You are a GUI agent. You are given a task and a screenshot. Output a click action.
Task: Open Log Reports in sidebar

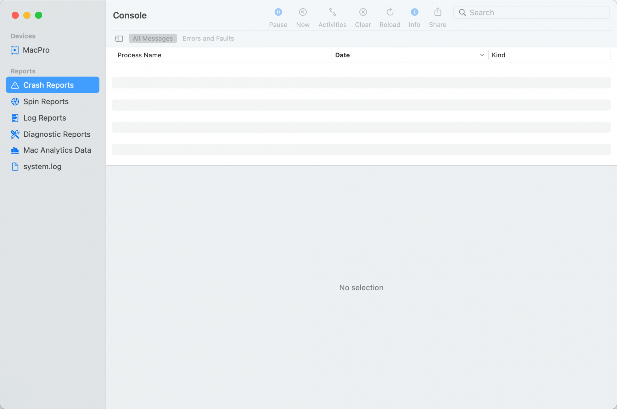44,118
